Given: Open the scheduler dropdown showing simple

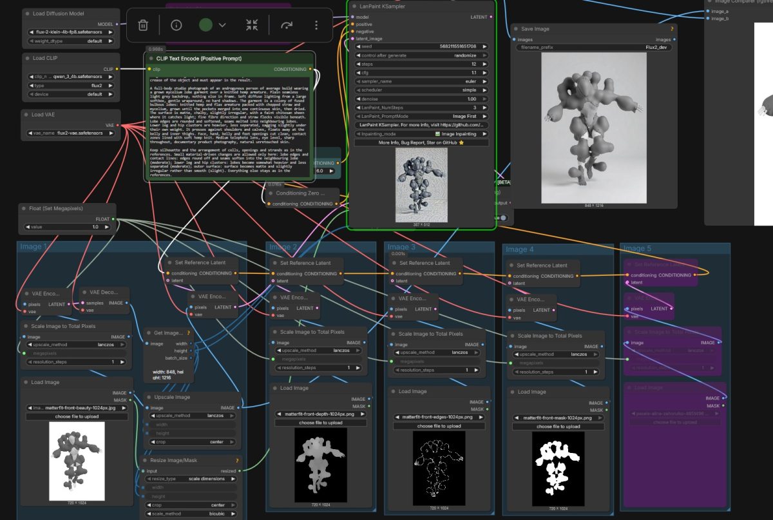Looking at the screenshot, I should click(x=421, y=90).
